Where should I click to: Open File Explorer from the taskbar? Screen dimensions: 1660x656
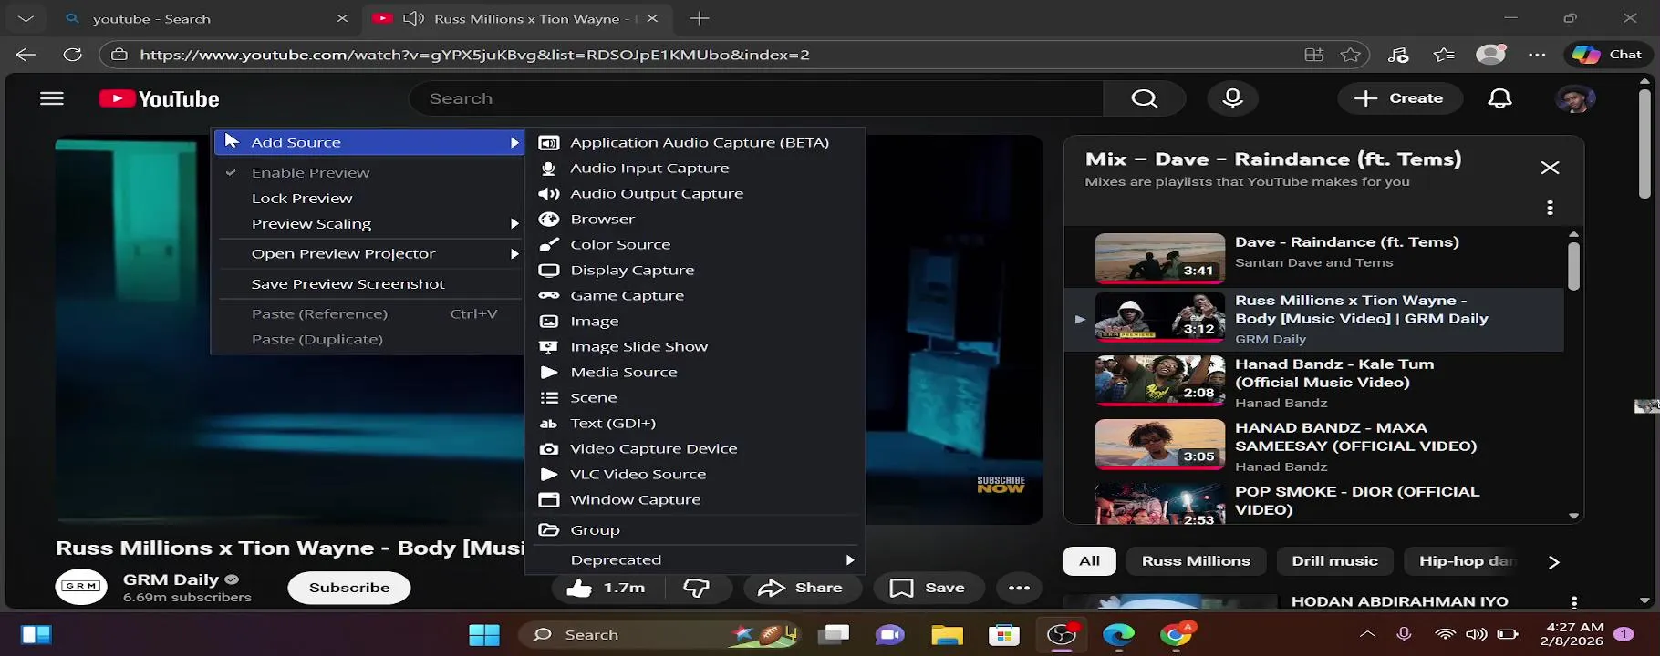coord(947,634)
